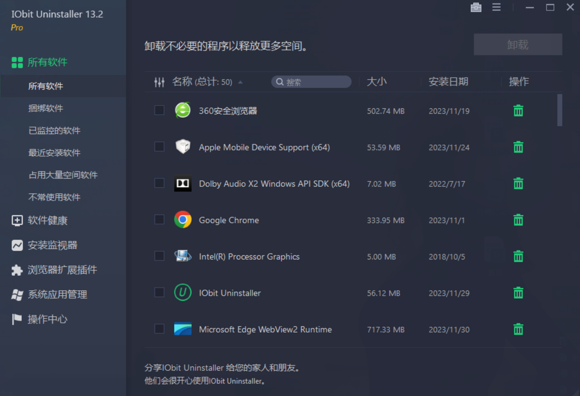Tick the Google Chrome checkbox
The image size is (580, 396).
pos(159,219)
